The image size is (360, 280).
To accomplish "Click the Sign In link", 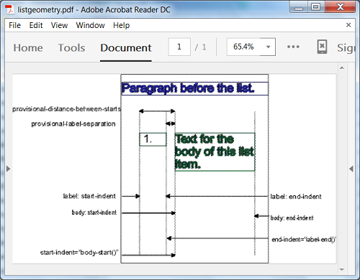I will (346, 47).
